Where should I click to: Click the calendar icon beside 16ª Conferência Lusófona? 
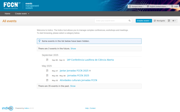47,60
